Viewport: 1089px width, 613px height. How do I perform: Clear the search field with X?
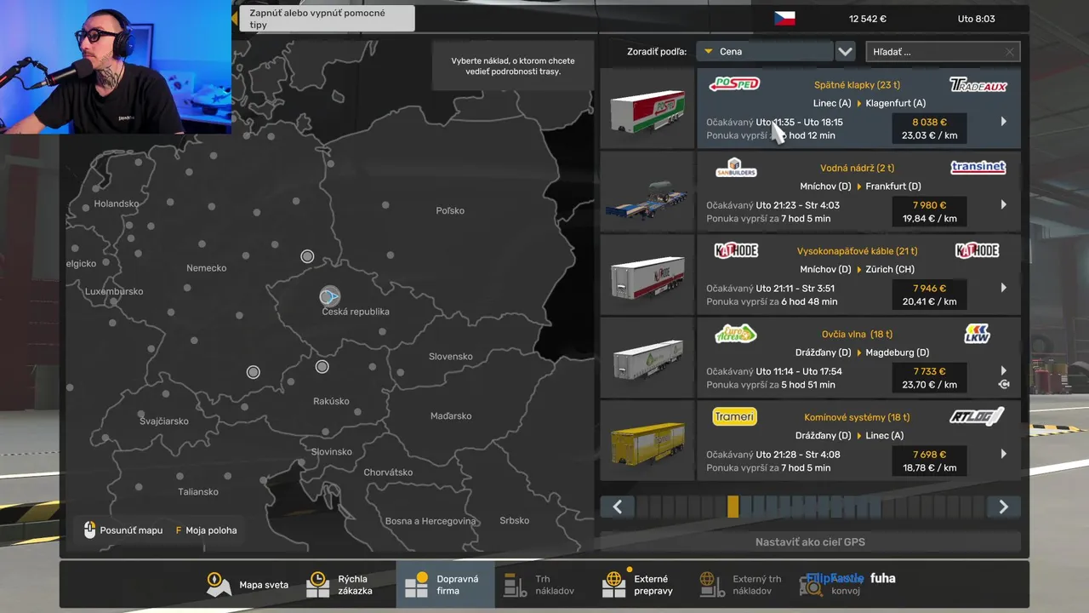point(1010,52)
